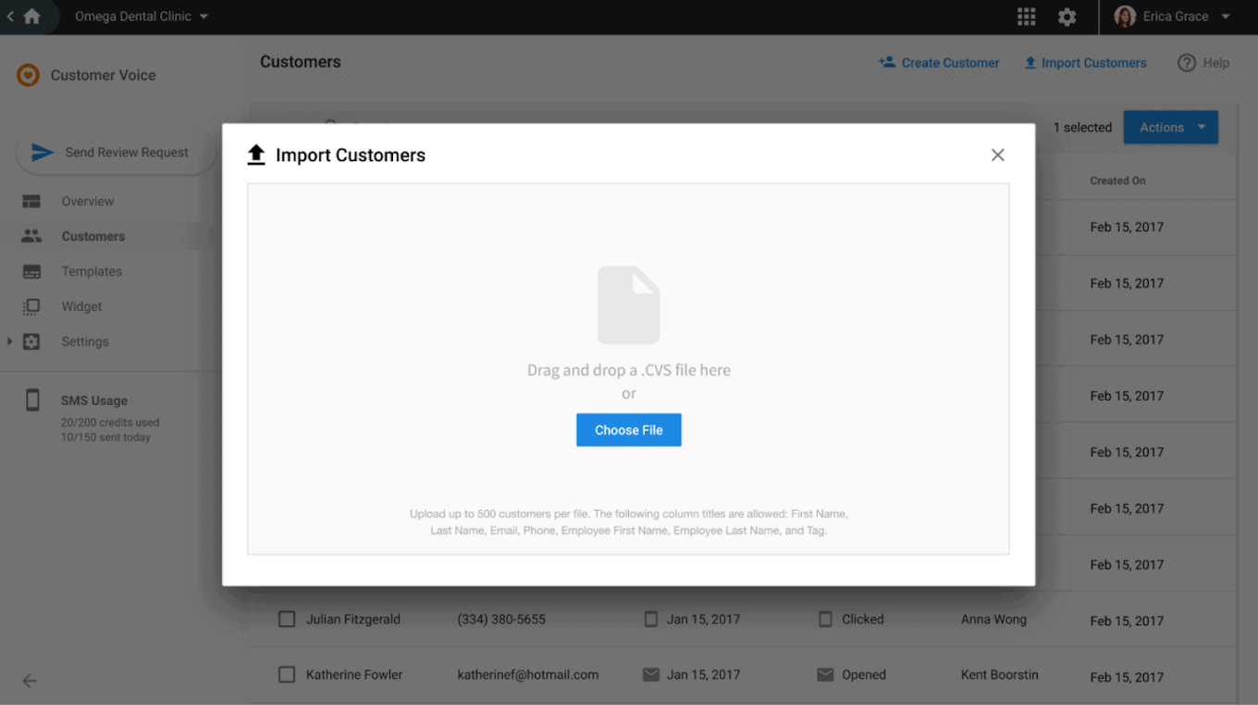
Task: Expand the Settings sidebar arrow
Action: (x=10, y=341)
